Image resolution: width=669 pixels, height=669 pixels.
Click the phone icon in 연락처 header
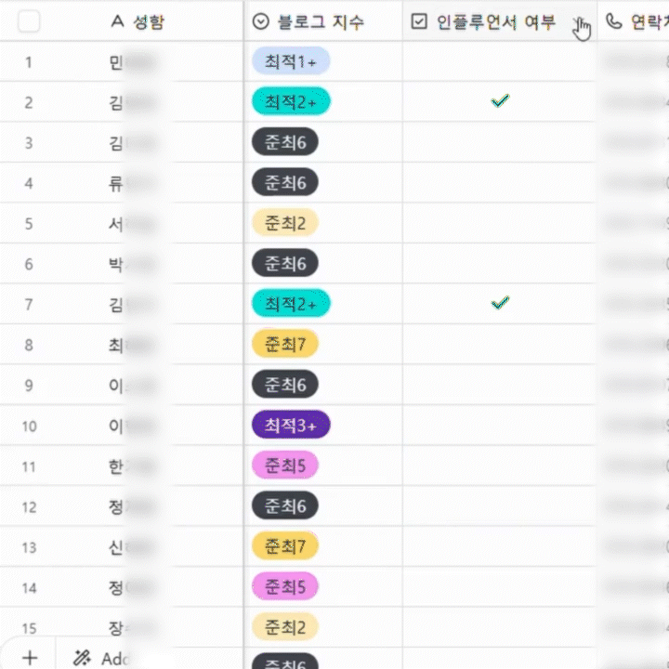pos(613,21)
